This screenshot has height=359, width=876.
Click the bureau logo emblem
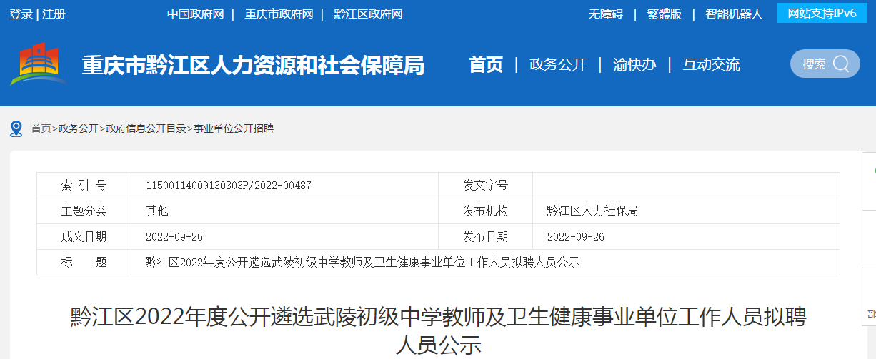[x=39, y=64]
